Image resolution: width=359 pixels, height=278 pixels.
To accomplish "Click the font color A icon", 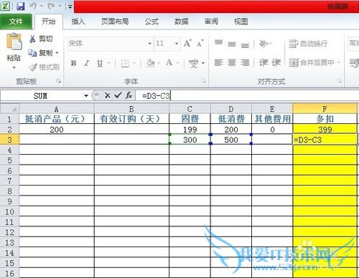I will 169,63.
